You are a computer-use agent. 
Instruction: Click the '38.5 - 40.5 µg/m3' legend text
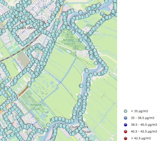click(x=144, y=125)
